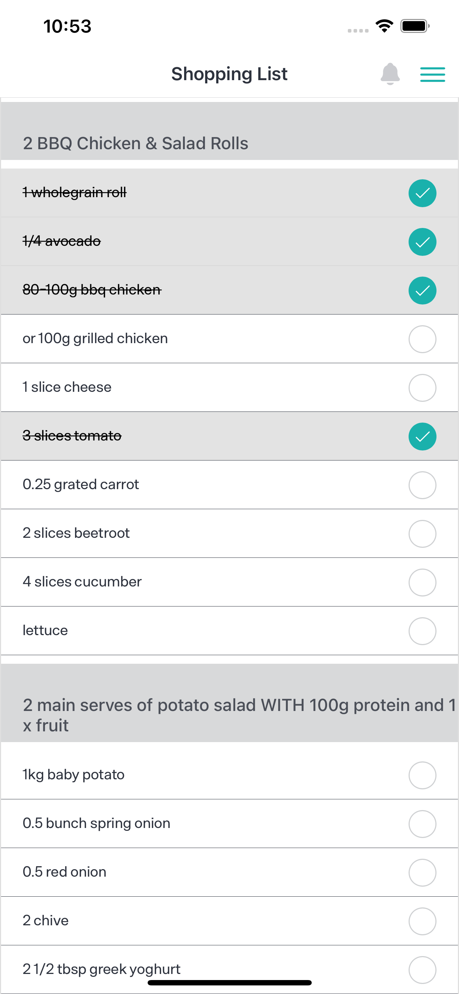Viewport: 459px width, 994px height.
Task: Uncheck the 1/4 avocado checkmark
Action: pos(422,242)
